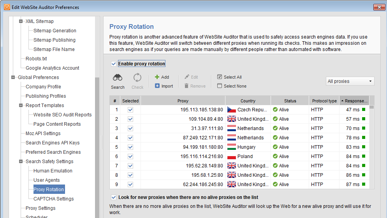387x218 pixels.
Task: Open CAPTCHA Settings
Action: point(54,199)
